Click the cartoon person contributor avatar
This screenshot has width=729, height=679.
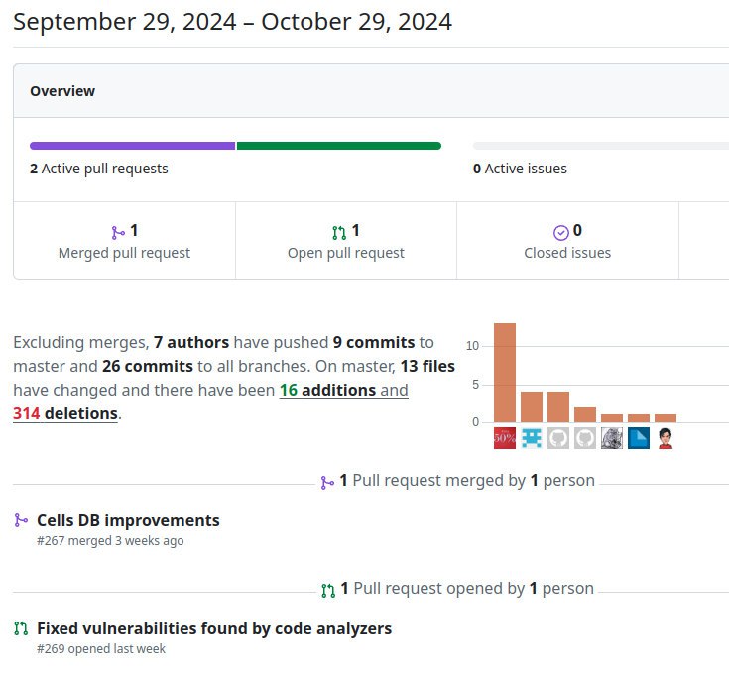(666, 438)
